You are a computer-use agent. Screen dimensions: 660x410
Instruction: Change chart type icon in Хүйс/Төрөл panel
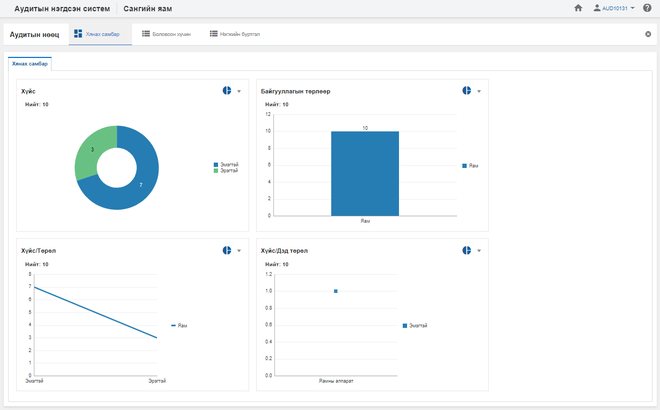[227, 251]
